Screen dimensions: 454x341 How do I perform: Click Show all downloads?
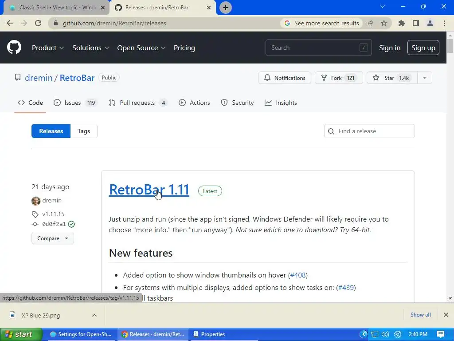tap(420, 315)
